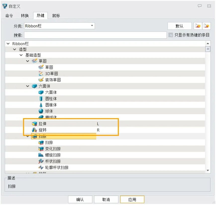Click the 圆柱体 cylinder icon

pyautogui.click(x=41, y=99)
